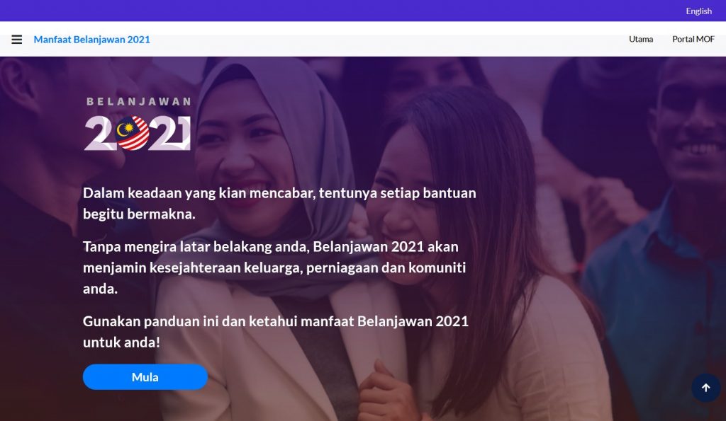This screenshot has width=726, height=421.
Task: Open the Manfaat Belanjawan 2021 home link
Action: pos(91,40)
